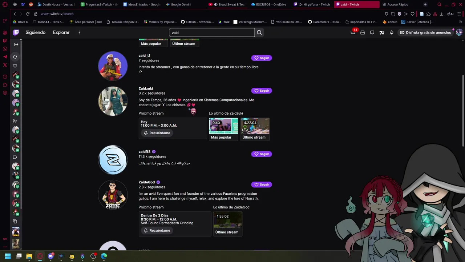Expand the Twitch left sidebar arrow
Screen dimensions: 465x262
[x=16, y=44]
